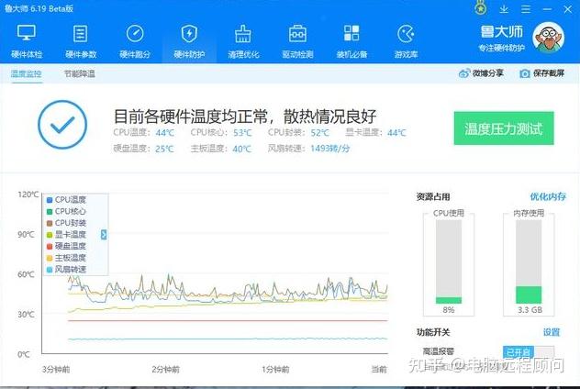Click the CPU温度 44℃ value
Image resolution: width=580 pixels, height=389 pixels.
164,133
